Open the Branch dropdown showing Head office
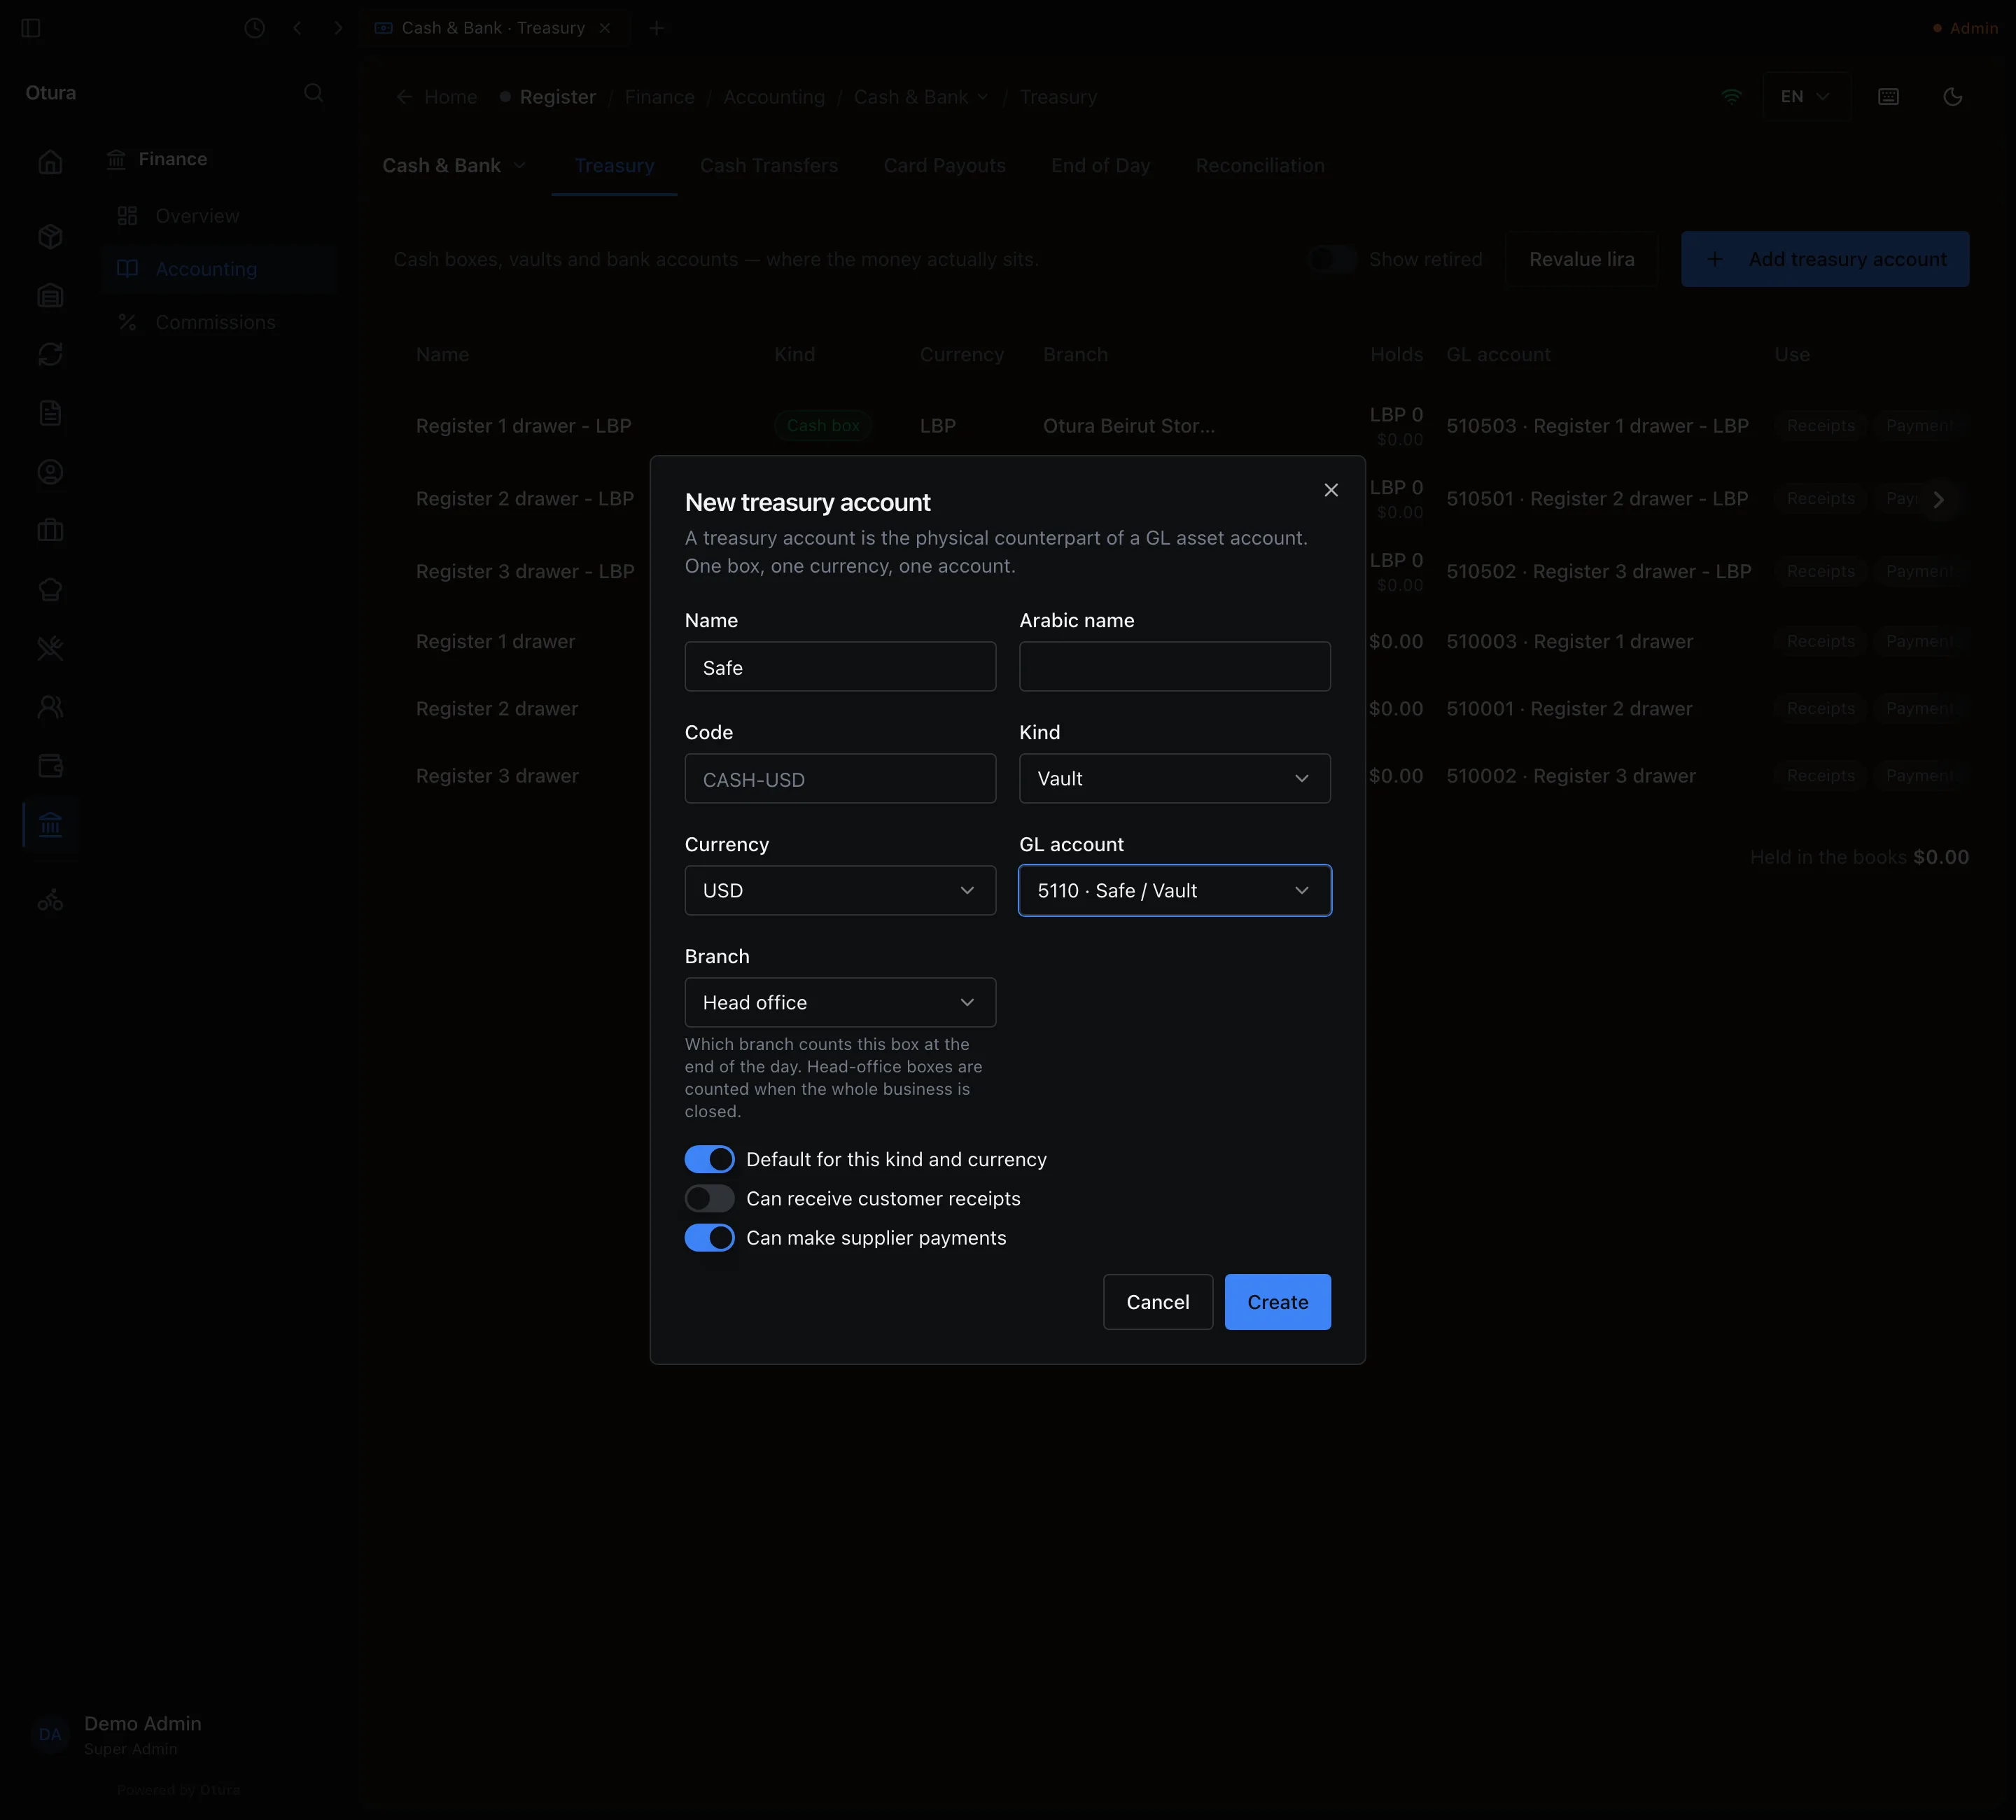 coord(840,1002)
